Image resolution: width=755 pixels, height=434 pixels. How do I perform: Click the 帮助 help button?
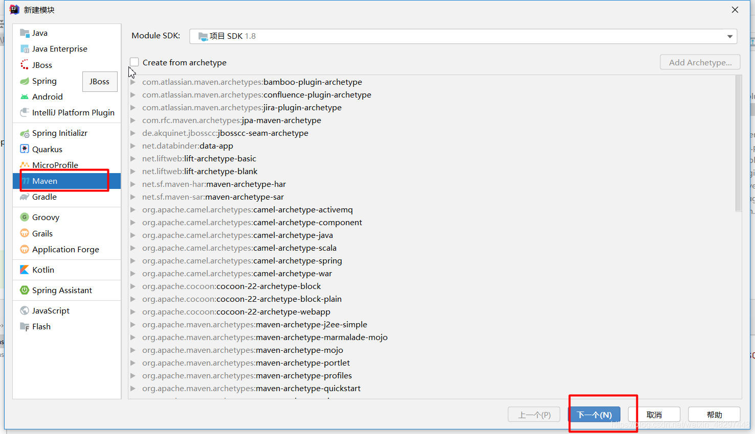click(x=715, y=415)
